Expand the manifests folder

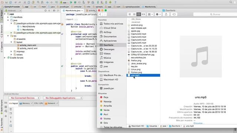point(8,17)
